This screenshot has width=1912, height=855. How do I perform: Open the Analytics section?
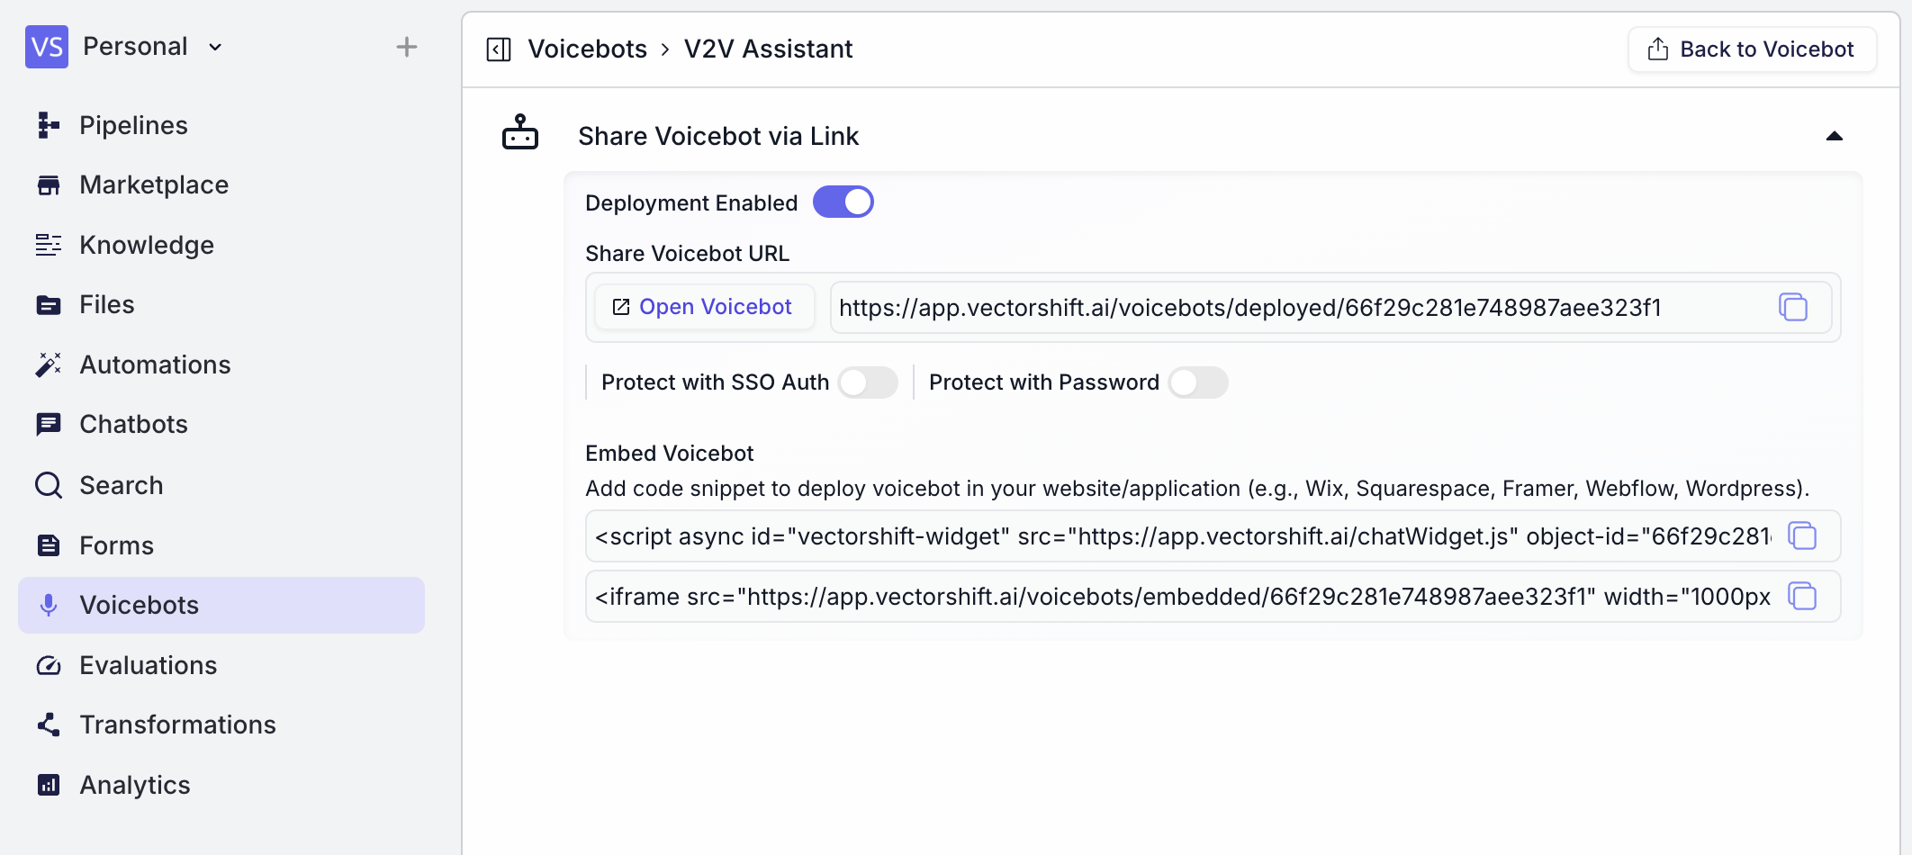134,785
